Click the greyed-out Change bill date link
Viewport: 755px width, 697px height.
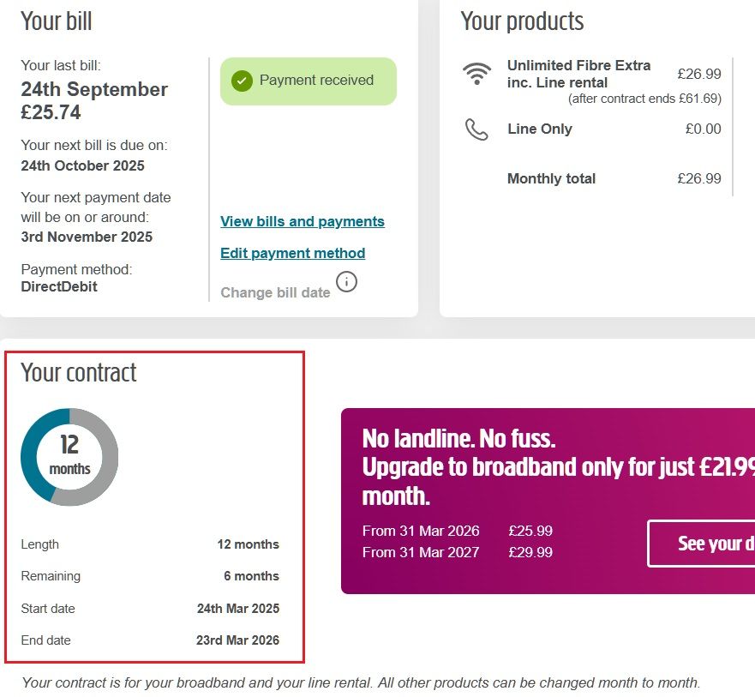point(275,292)
